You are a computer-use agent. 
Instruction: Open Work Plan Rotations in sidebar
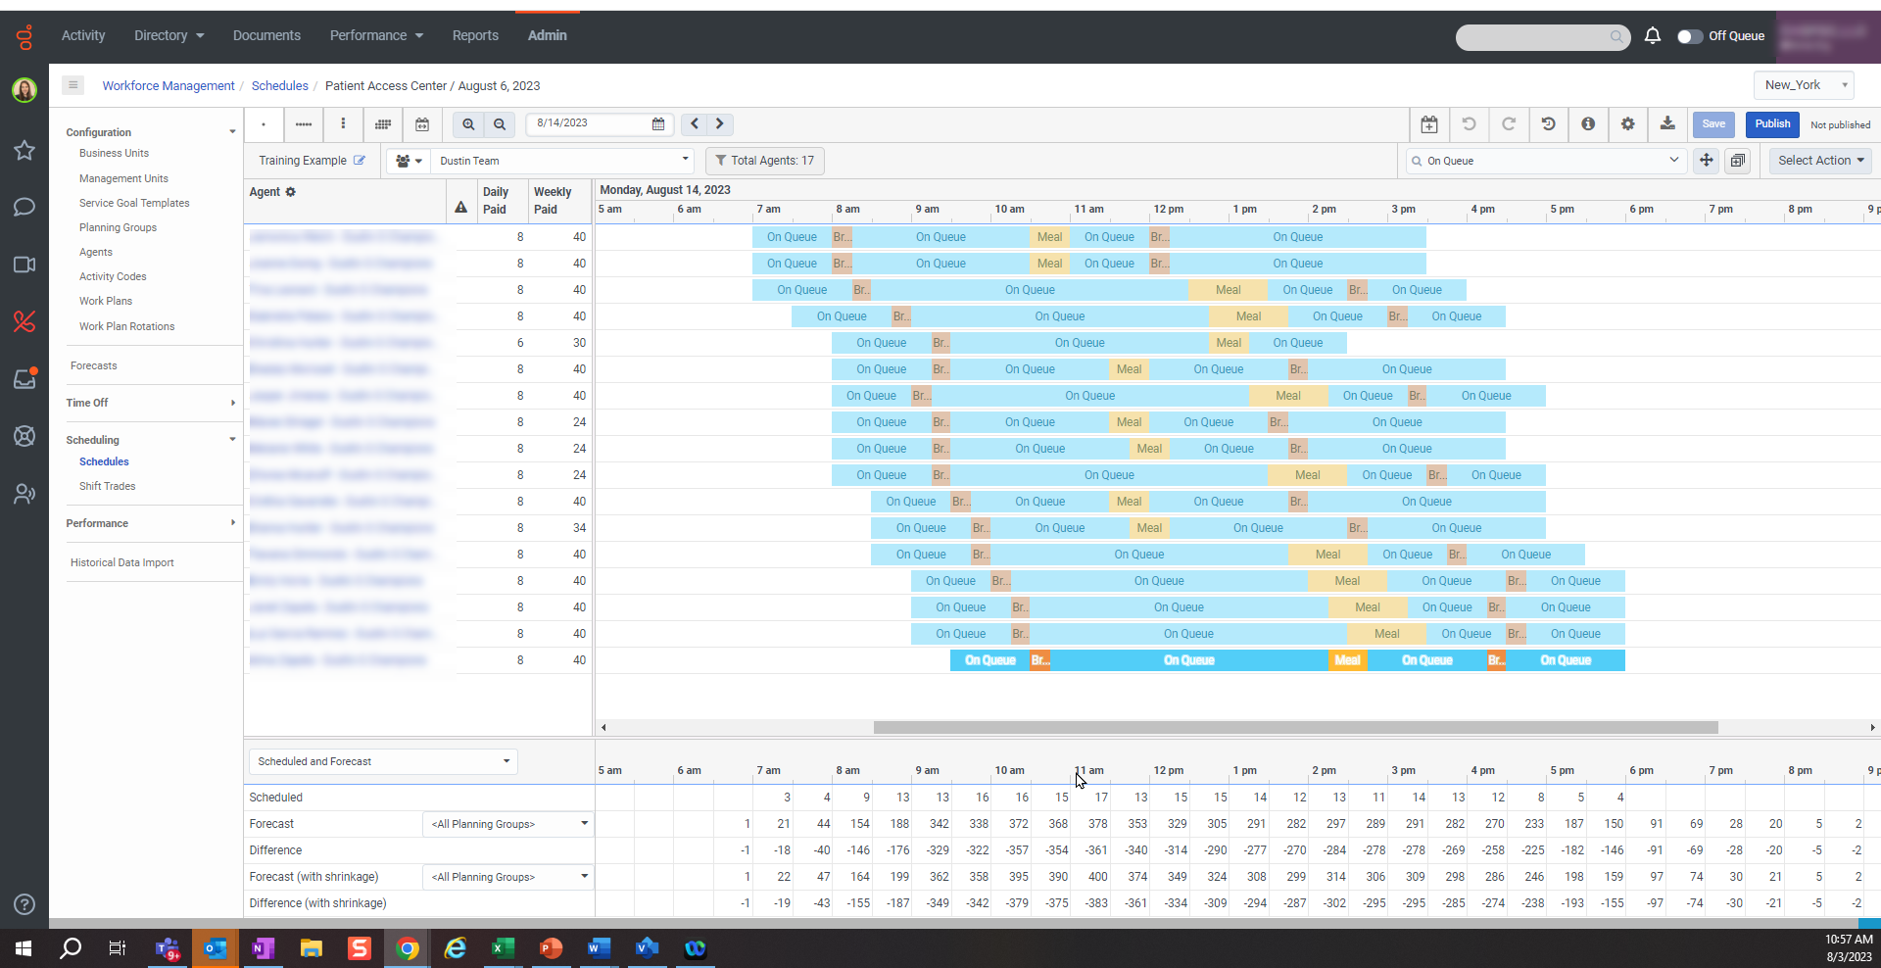coord(126,326)
